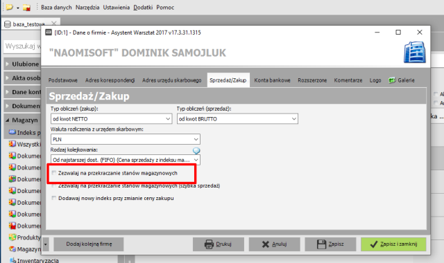Open folder icon in main toolbar

[9, 7]
